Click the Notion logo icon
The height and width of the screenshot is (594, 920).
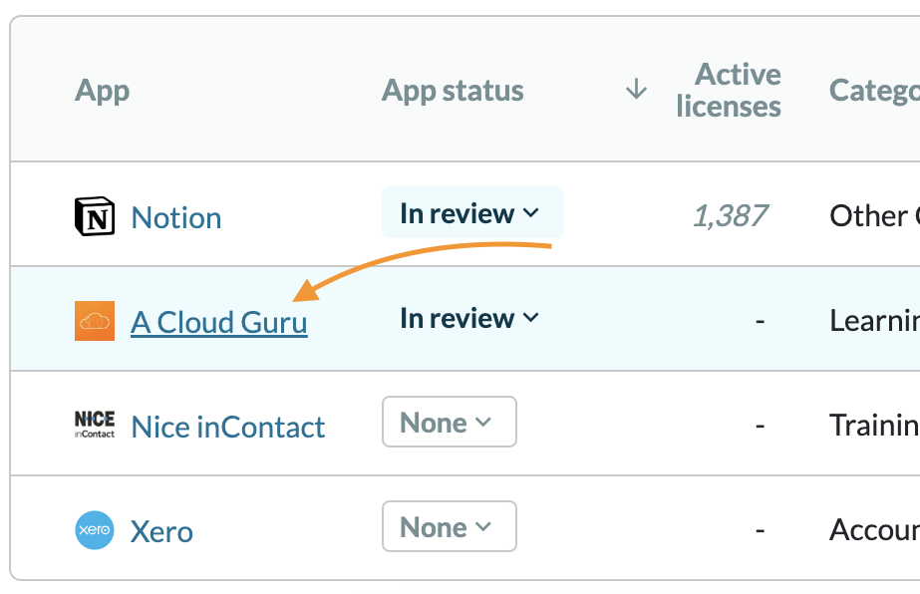click(95, 217)
